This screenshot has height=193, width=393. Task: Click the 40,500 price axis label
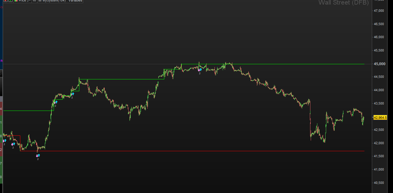379,183
